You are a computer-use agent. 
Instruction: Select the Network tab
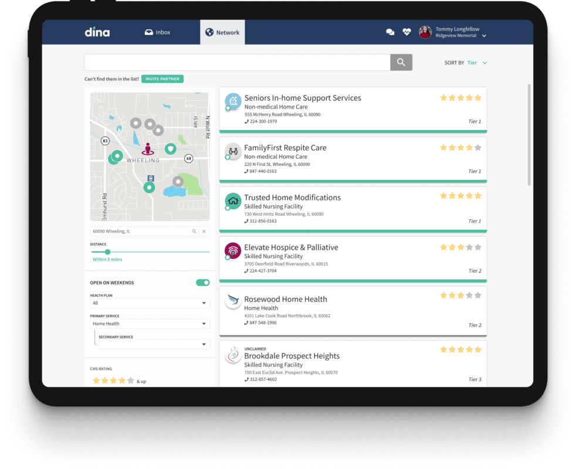[222, 32]
